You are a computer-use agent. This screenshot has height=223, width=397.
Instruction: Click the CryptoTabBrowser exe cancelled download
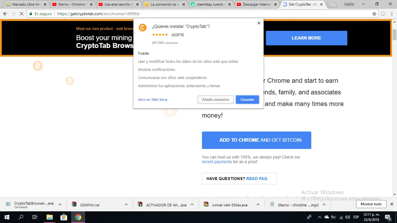[x=33, y=205]
